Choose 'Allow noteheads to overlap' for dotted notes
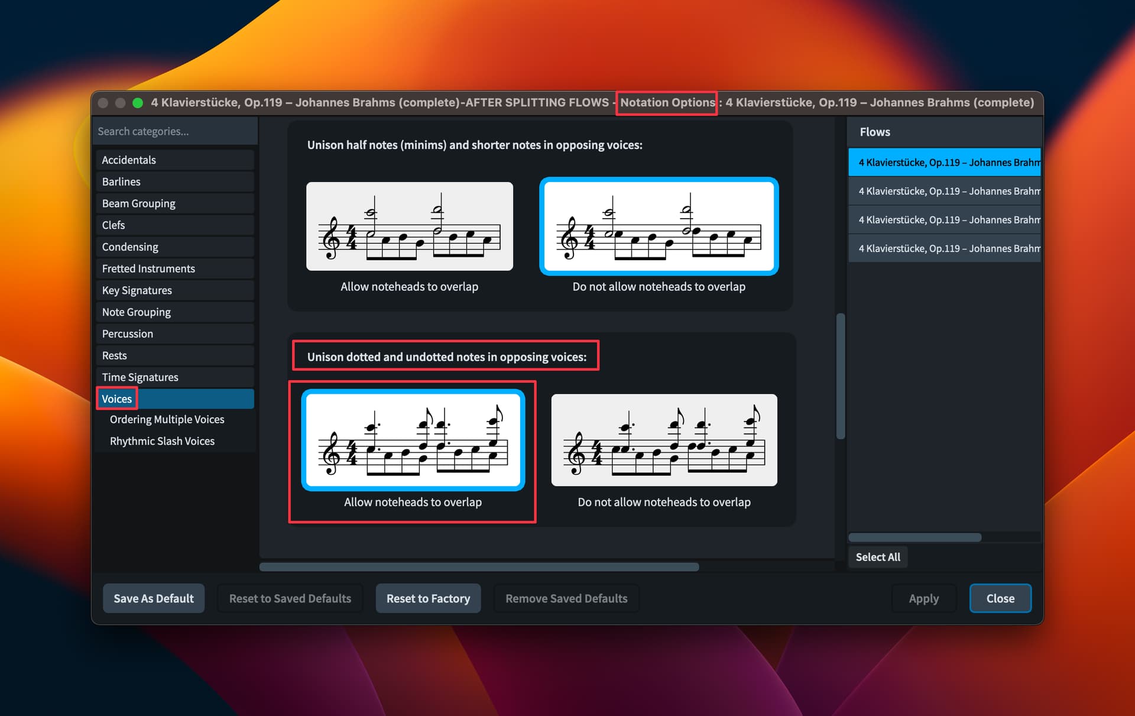1135x716 pixels. (x=413, y=440)
